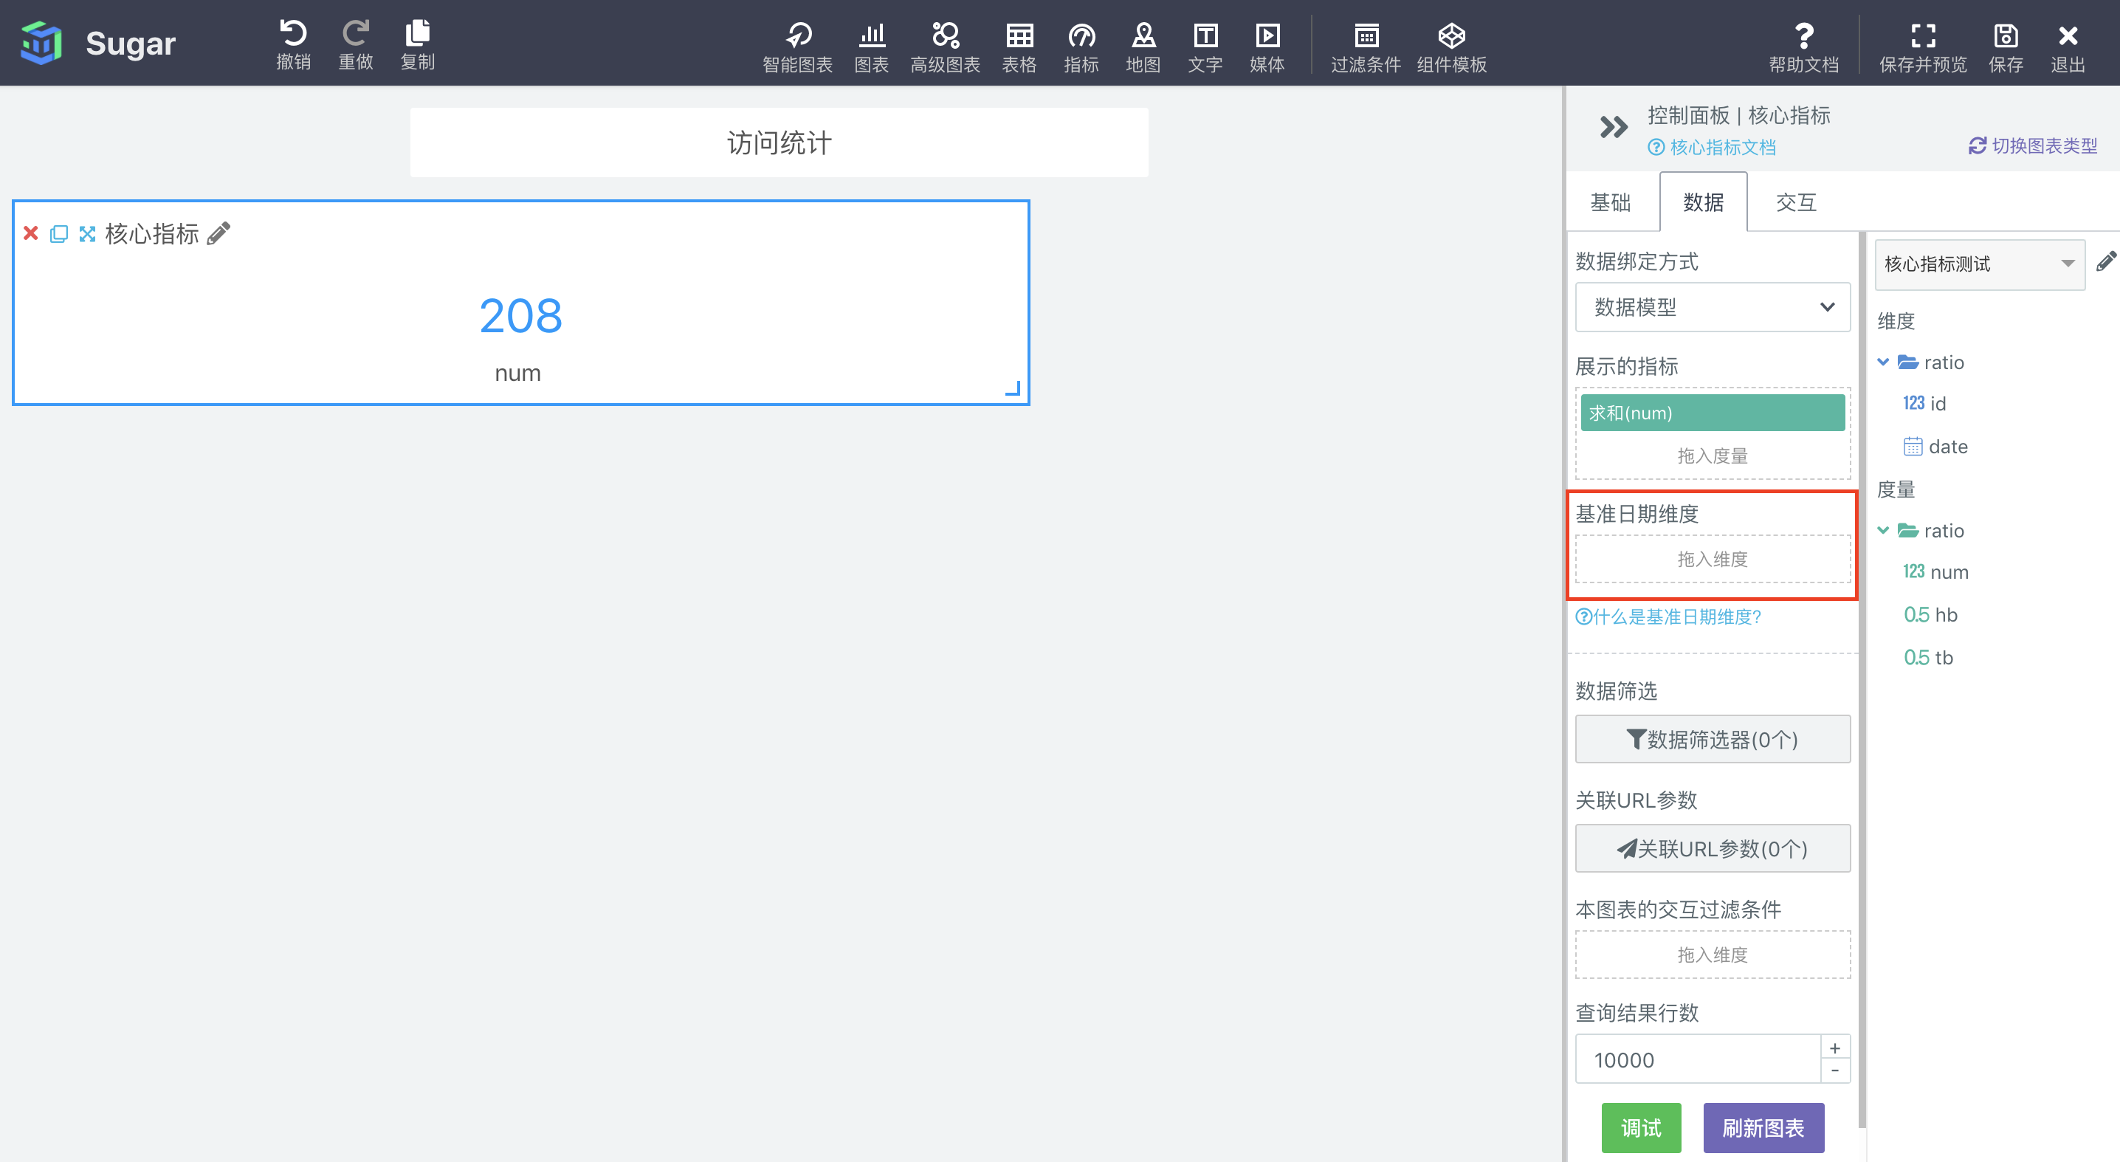Open the 媒体 media menu
This screenshot has width=2120, height=1162.
[1267, 47]
